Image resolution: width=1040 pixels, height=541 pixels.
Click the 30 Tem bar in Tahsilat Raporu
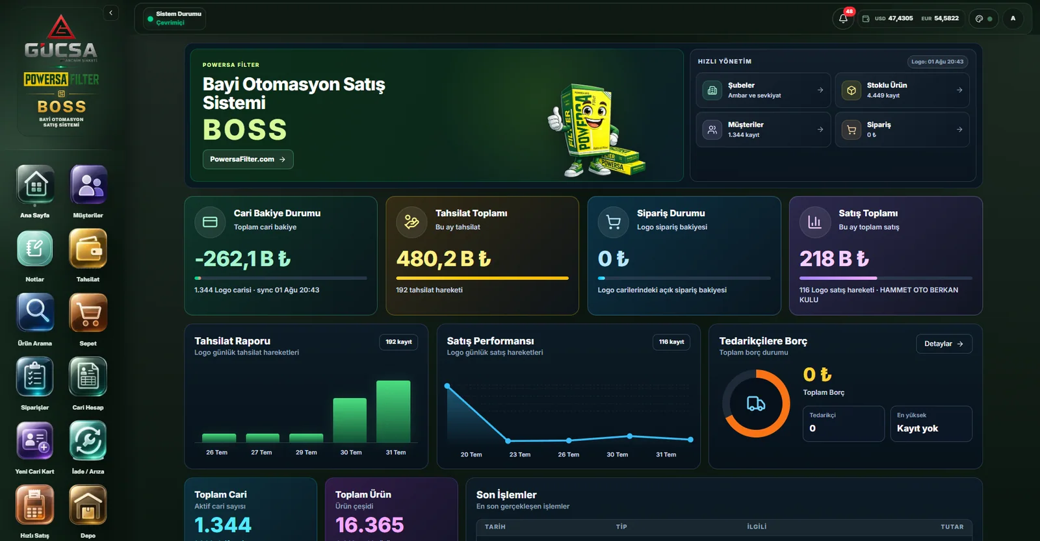[x=350, y=420]
